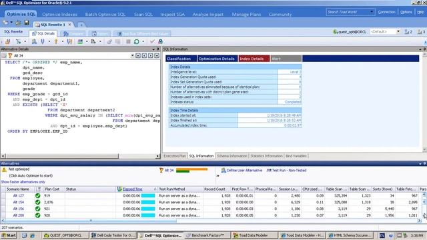Open the Manage Plans tab

click(246, 15)
